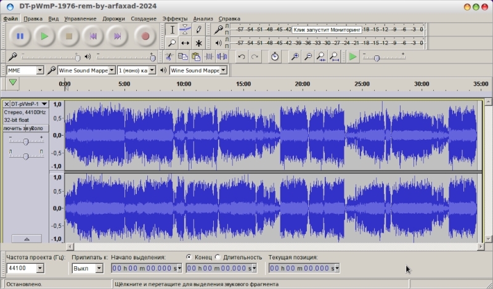Toggle the track Solo button

point(37,128)
